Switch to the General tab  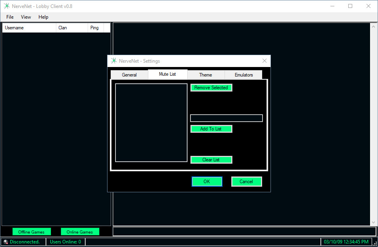[x=129, y=75]
